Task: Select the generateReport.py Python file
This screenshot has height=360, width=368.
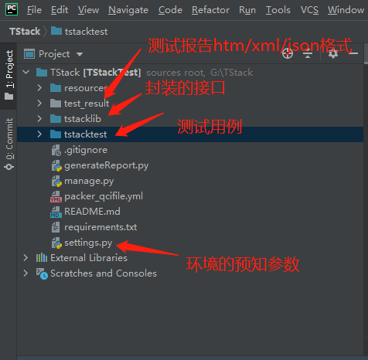Action: [x=100, y=165]
